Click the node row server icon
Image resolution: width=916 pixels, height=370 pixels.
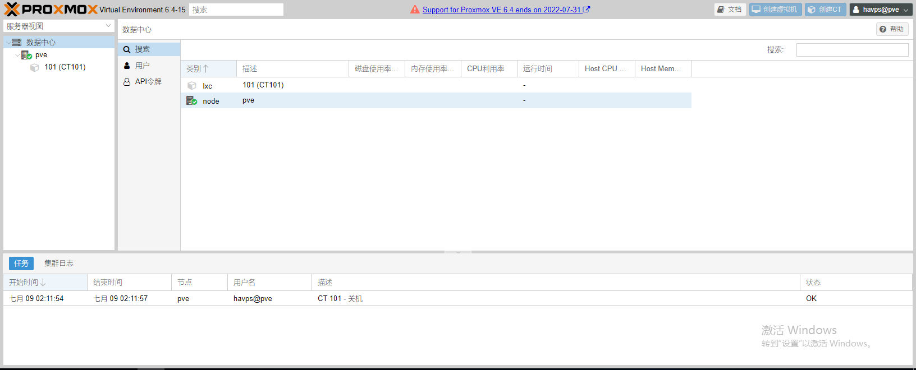pyautogui.click(x=192, y=101)
